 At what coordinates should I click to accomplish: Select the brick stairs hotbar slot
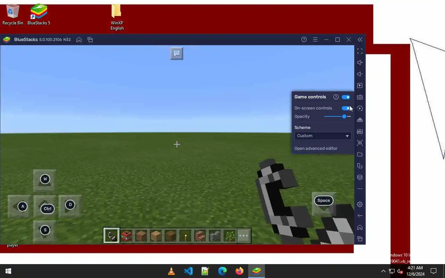click(x=200, y=236)
